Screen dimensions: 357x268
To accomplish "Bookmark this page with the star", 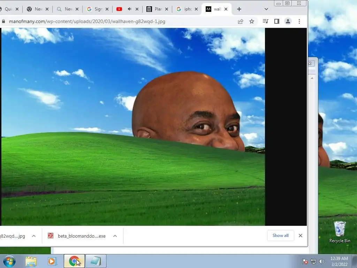I will pyautogui.click(x=252, y=21).
